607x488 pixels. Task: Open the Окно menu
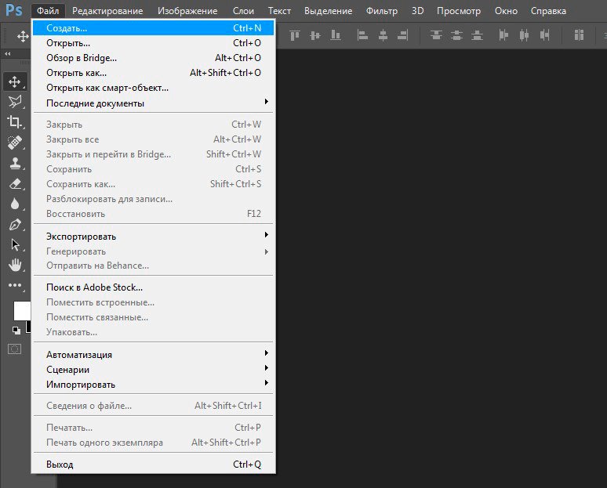[x=506, y=11]
